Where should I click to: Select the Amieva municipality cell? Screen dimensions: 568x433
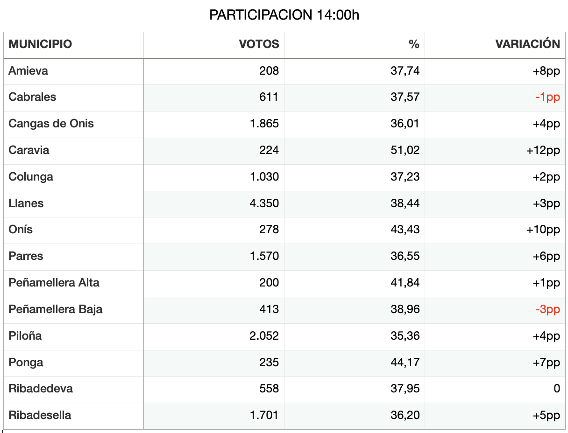[73, 71]
